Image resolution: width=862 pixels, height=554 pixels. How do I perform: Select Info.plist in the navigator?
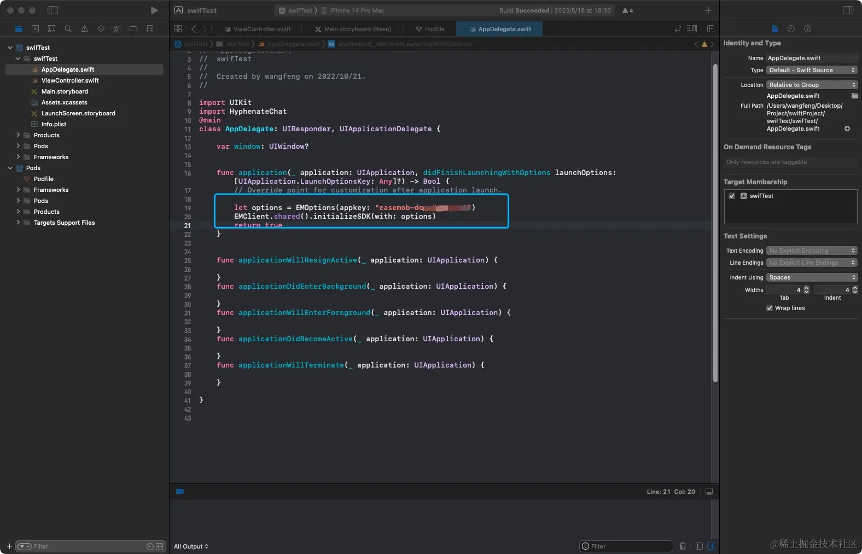(x=54, y=124)
